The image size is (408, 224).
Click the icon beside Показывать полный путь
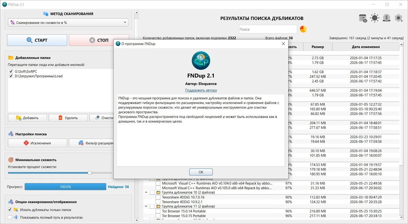click(x=16, y=217)
